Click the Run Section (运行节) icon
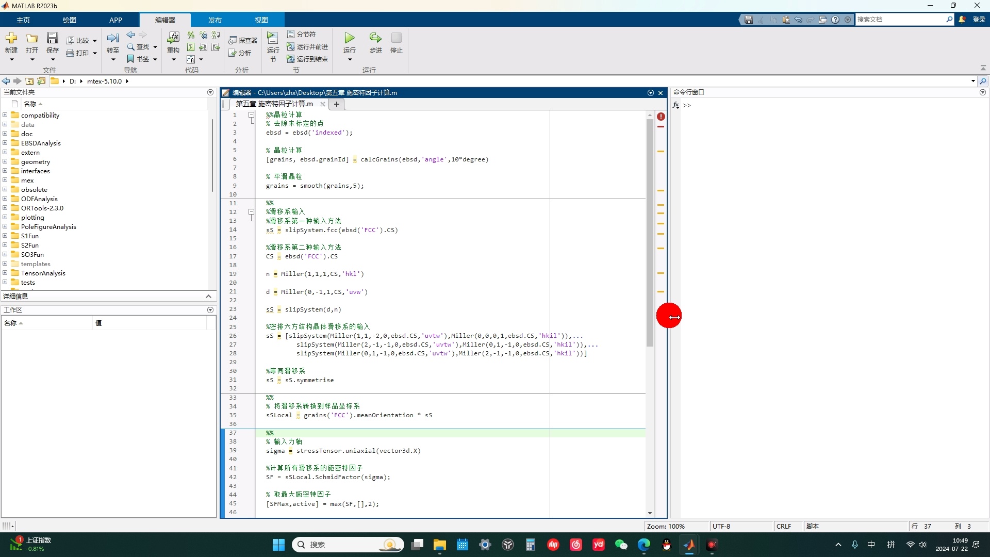 tap(272, 38)
